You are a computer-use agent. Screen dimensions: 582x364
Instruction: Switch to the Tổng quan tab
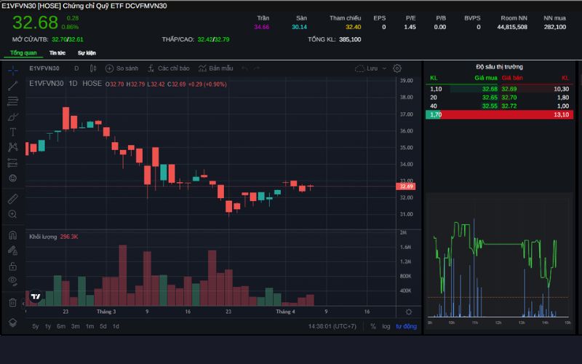pos(23,52)
